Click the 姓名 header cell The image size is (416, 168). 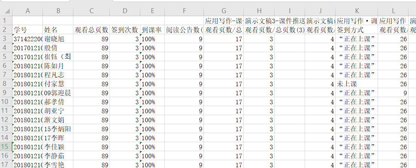(x=58, y=30)
